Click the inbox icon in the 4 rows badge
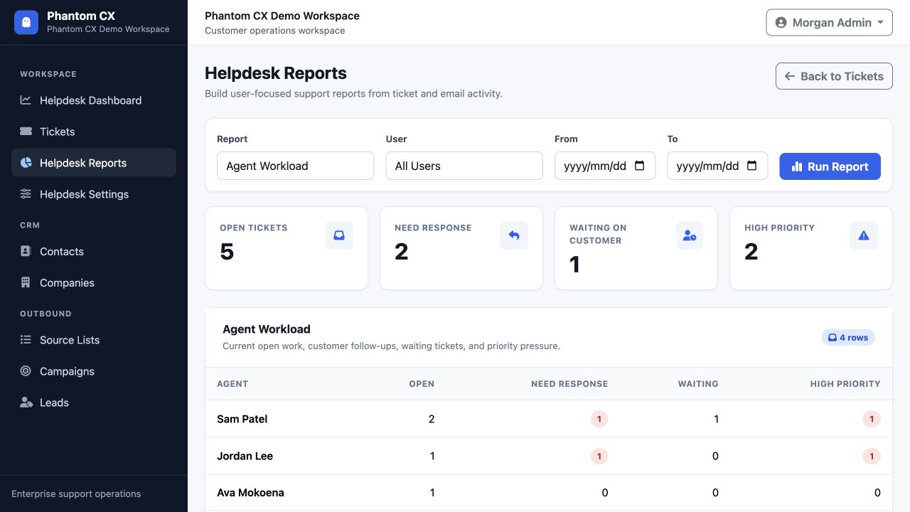Image resolution: width=910 pixels, height=512 pixels. coord(833,338)
